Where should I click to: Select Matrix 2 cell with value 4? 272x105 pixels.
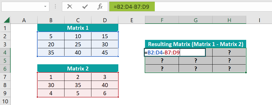pos(51,93)
